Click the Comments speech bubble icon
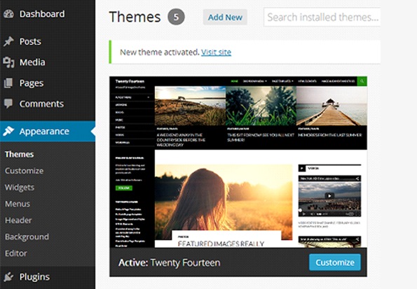Screen dimensions: 417x289 click(x=8, y=104)
